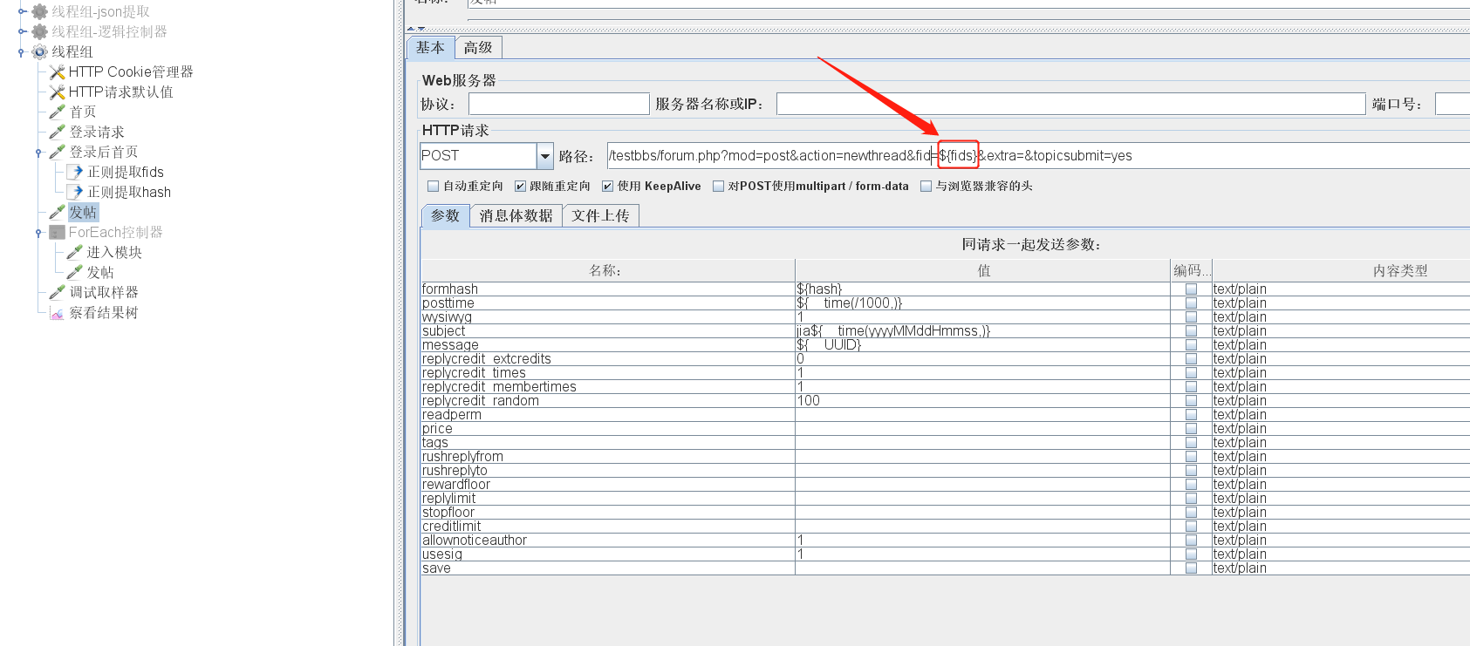Select 正则提取fids in the tree

(126, 172)
